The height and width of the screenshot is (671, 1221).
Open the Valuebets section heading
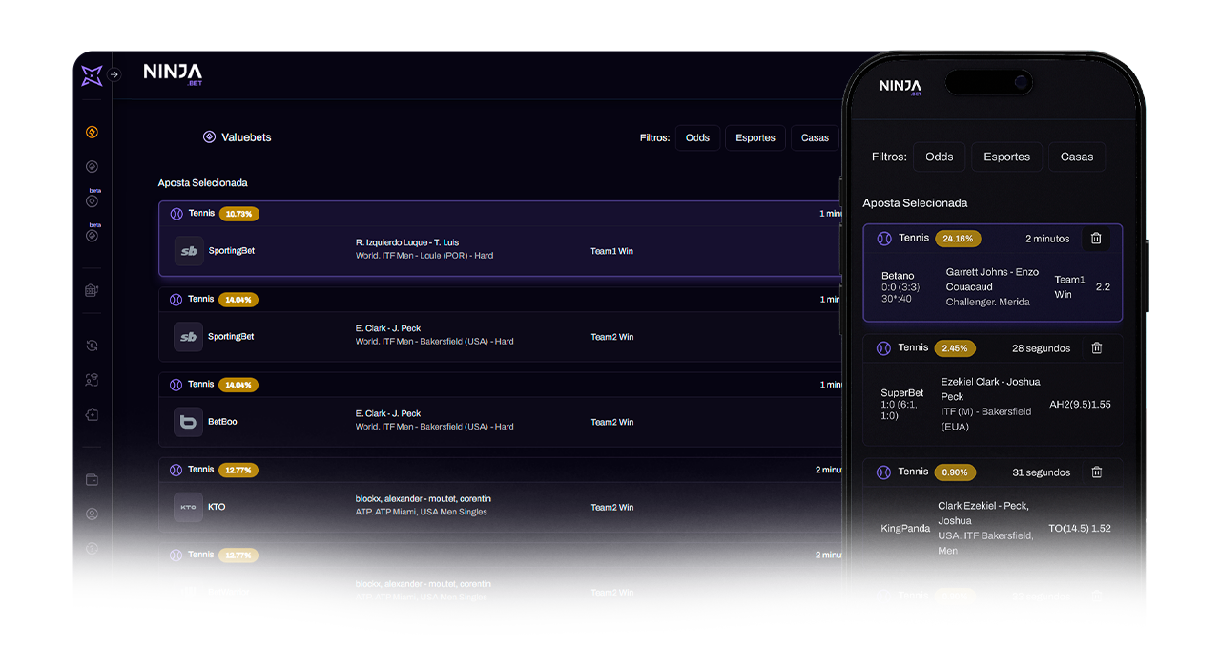coord(246,137)
